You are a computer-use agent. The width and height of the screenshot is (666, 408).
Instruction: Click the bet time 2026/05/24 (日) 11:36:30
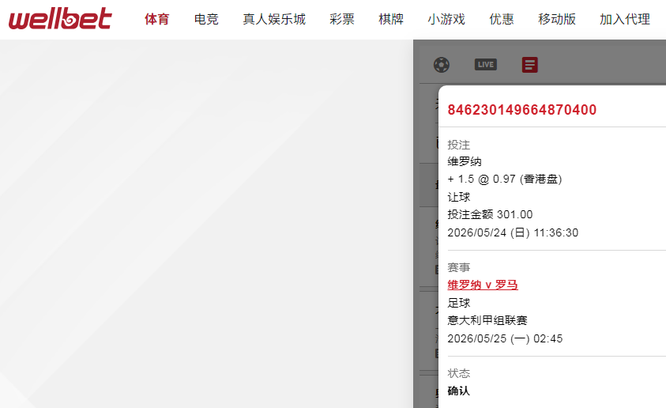513,232
